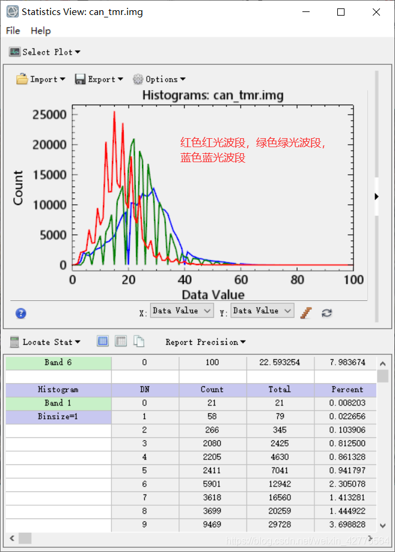Click the Band 6 mean value 22.593254
Image resolution: width=395 pixels, height=552 pixels.
(280, 363)
